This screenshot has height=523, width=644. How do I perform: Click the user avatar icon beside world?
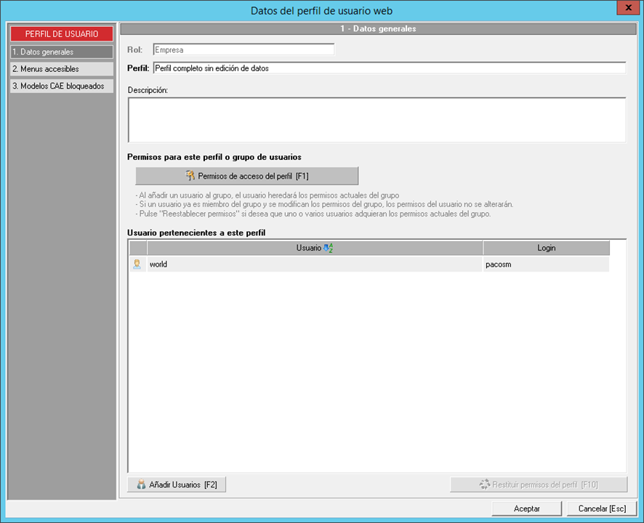pos(137,264)
